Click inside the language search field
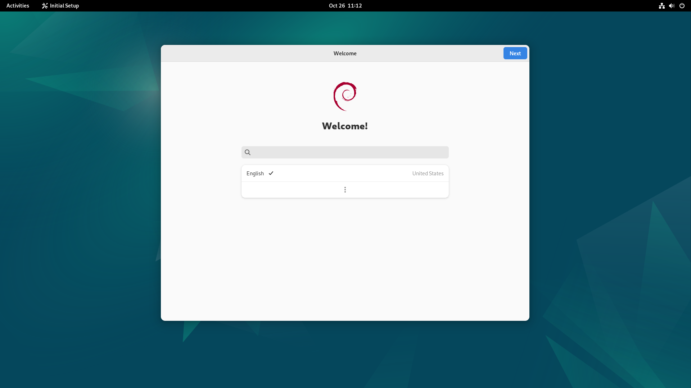This screenshot has height=388, width=691. [345, 152]
